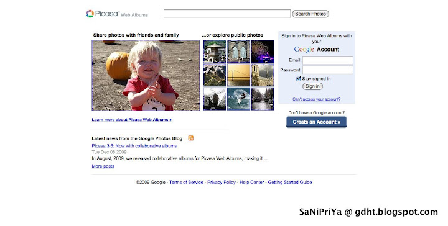448x226 pixels.
Task: Open the Brooklyn Bridge arches thumbnail
Action: point(238,52)
